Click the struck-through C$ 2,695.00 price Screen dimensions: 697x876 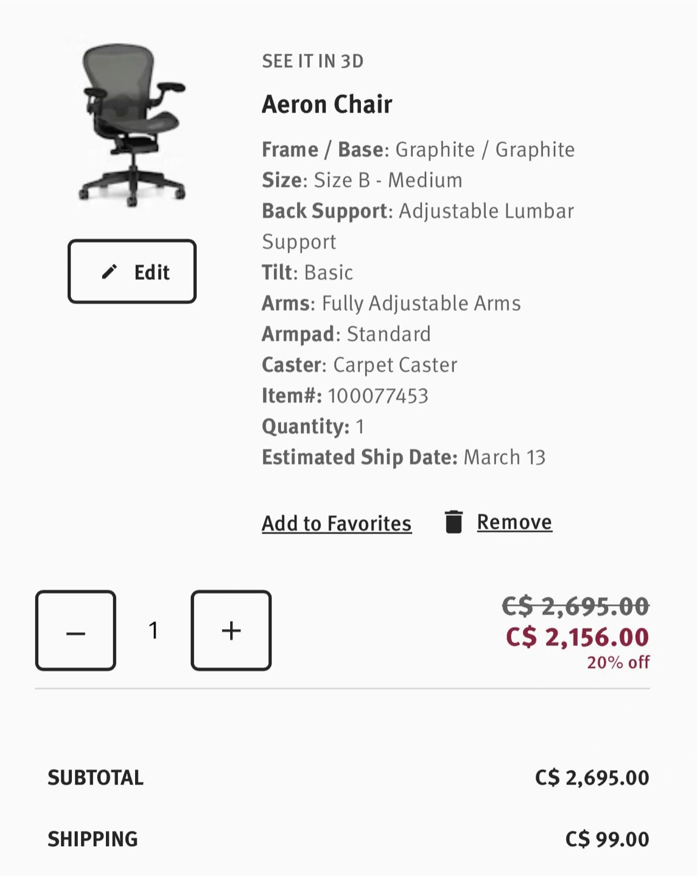575,606
